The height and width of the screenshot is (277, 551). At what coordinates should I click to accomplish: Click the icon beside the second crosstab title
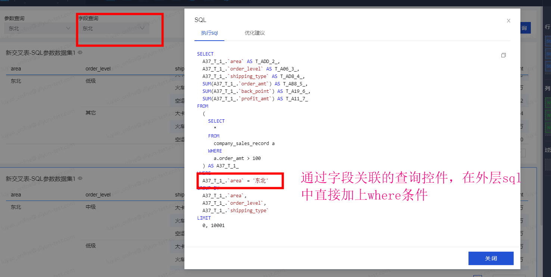click(80, 179)
